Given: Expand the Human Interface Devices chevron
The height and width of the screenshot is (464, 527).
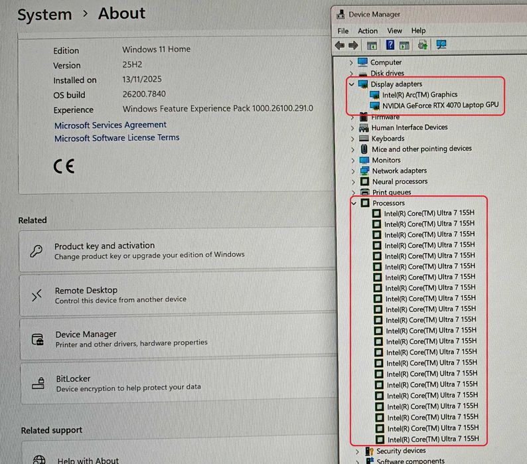Looking at the screenshot, I should [x=352, y=128].
